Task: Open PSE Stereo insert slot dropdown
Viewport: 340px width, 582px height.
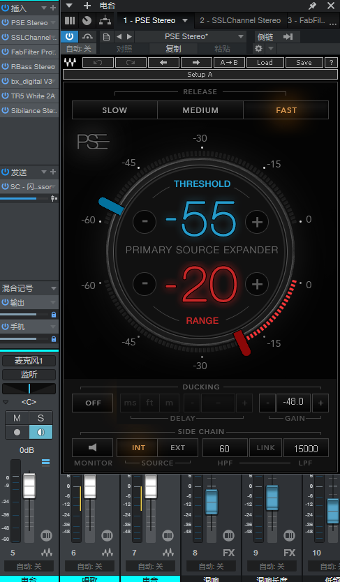Action: (54, 22)
